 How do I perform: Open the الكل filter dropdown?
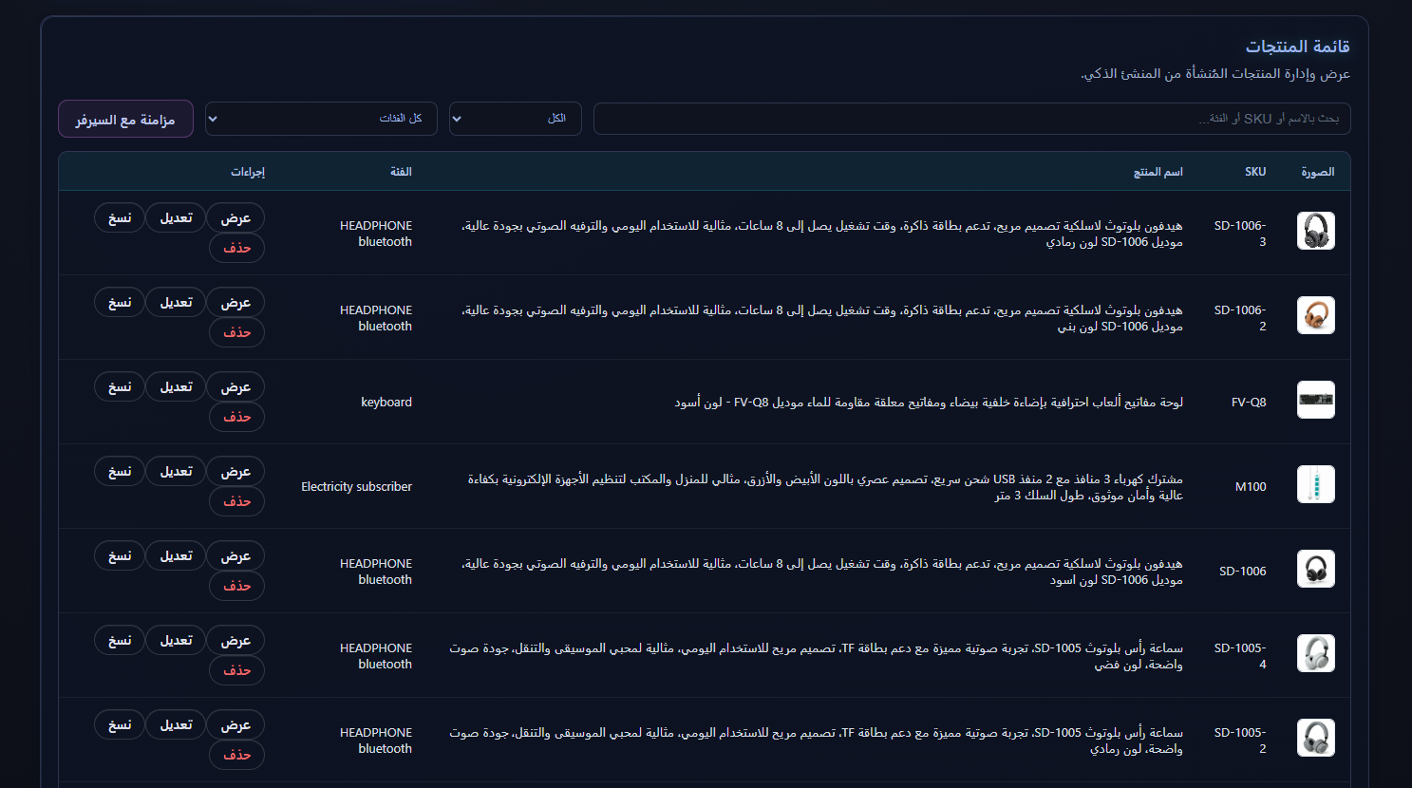click(x=515, y=118)
